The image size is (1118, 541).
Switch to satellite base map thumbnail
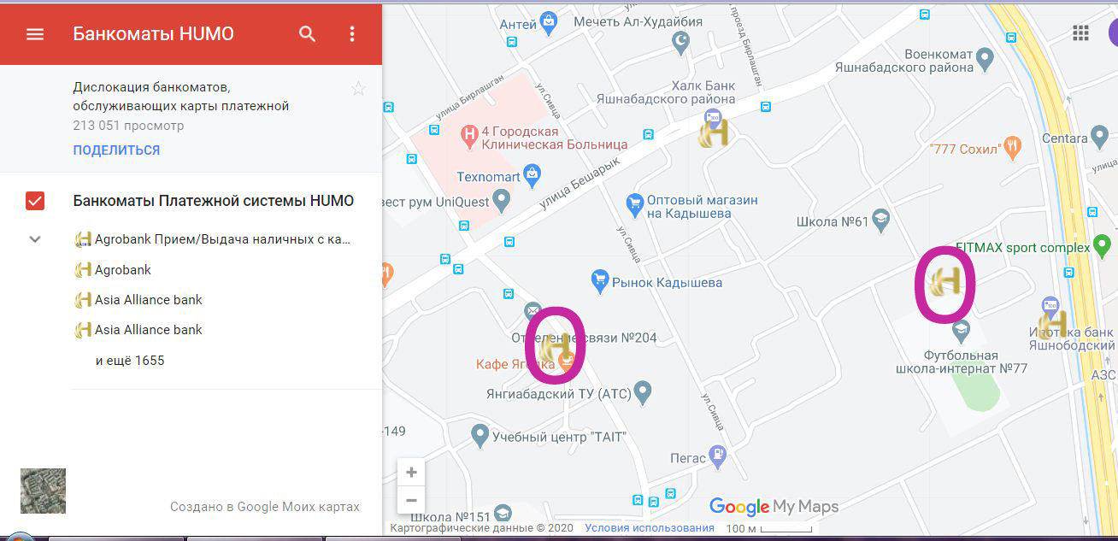click(43, 491)
